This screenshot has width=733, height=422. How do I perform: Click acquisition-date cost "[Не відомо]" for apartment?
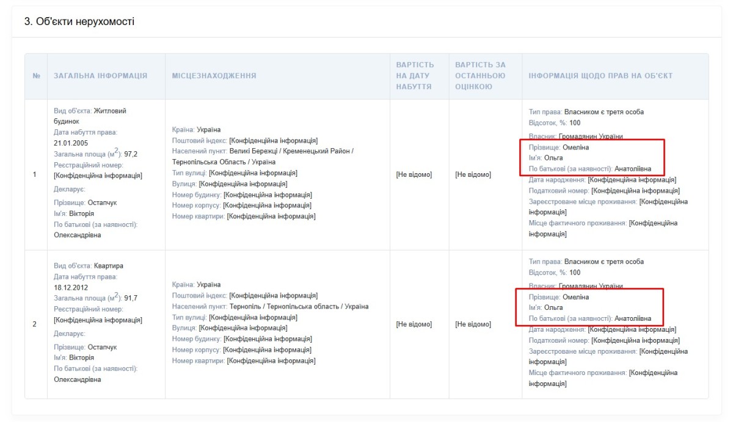(x=414, y=324)
